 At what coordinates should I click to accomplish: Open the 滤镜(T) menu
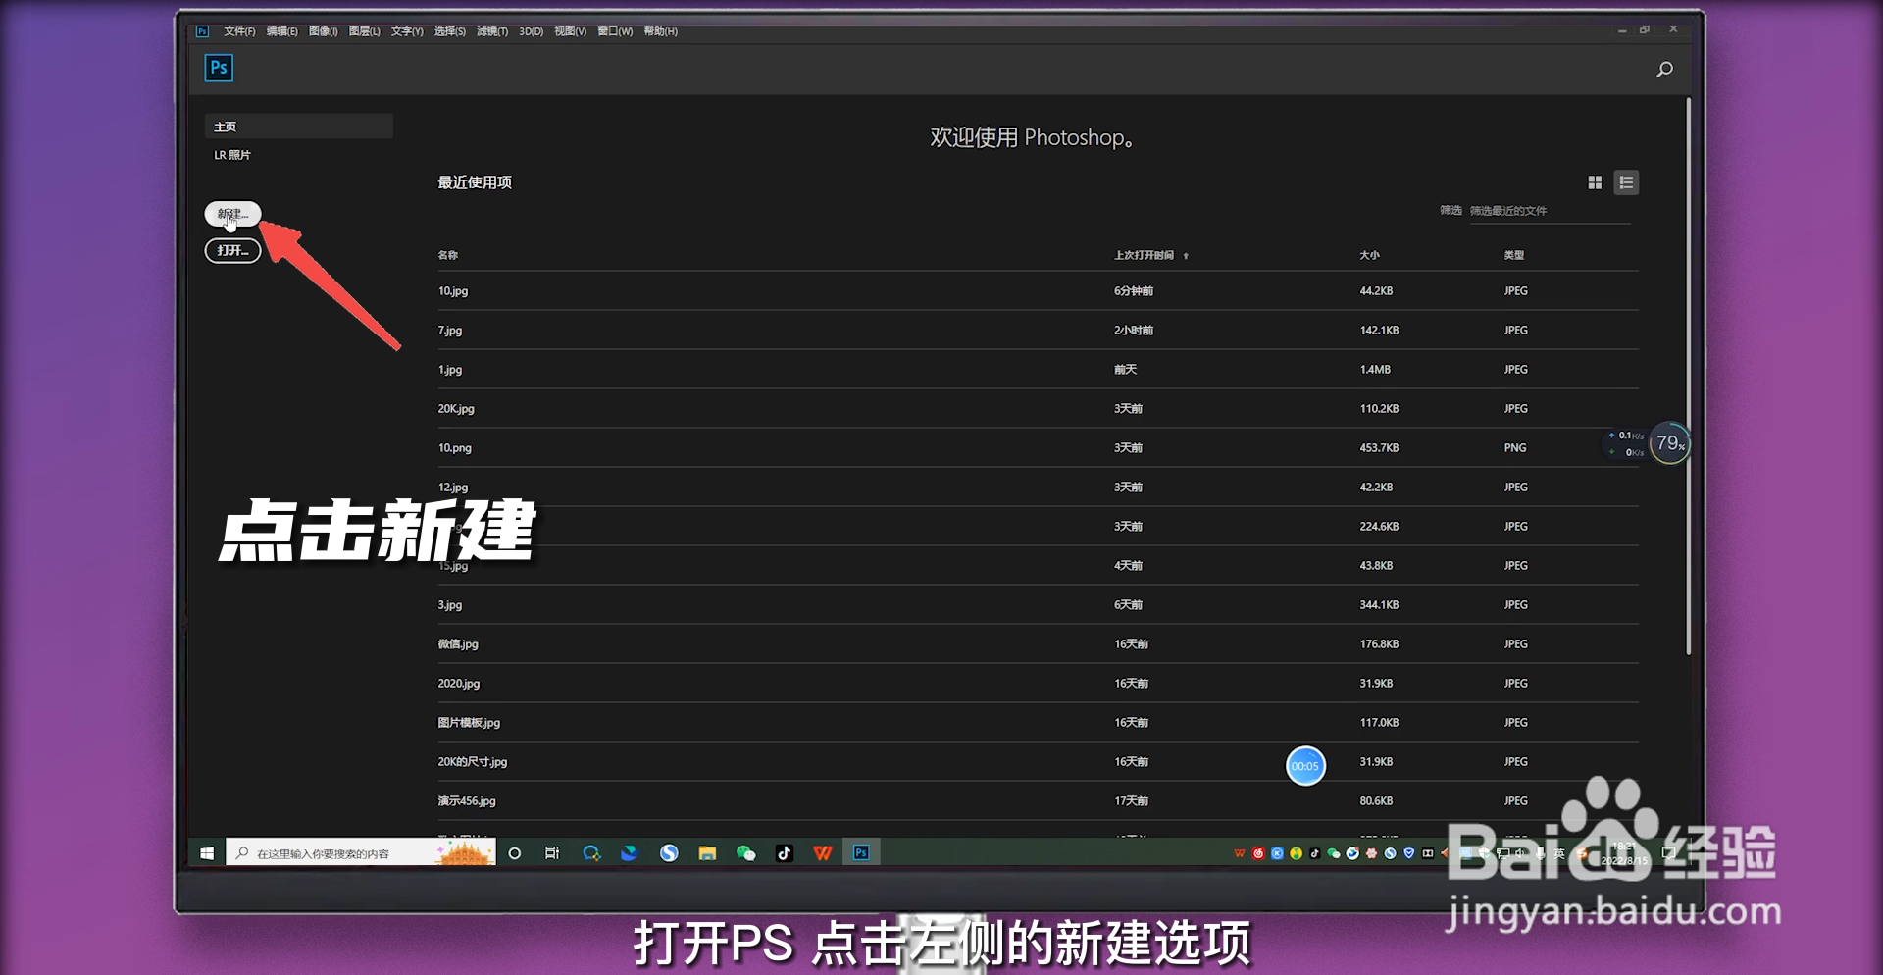click(492, 31)
